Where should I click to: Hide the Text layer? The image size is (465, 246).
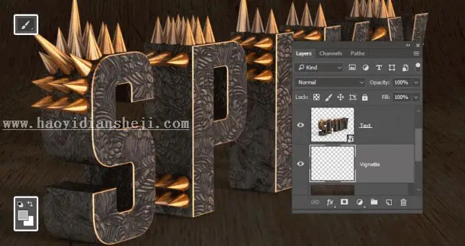(x=300, y=125)
